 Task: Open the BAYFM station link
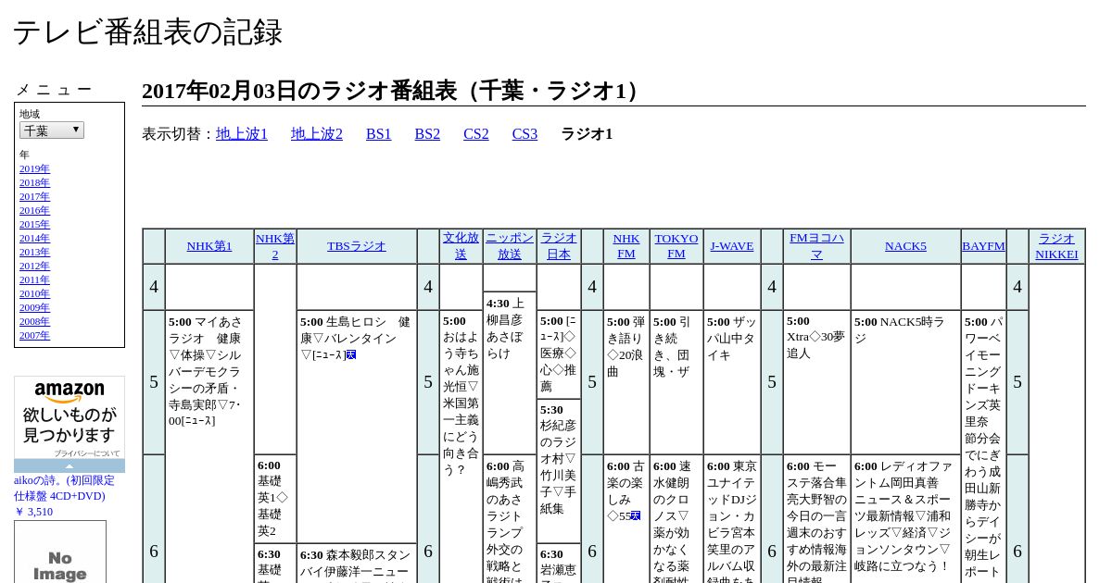(983, 246)
